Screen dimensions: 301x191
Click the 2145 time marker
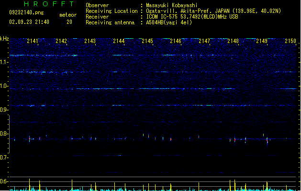point(147,41)
